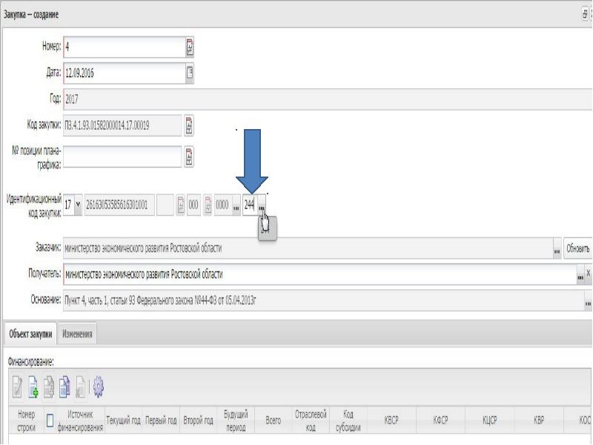Screen dimensions: 593x445
Task: Clear Получатель field with X button
Action: coord(589,273)
